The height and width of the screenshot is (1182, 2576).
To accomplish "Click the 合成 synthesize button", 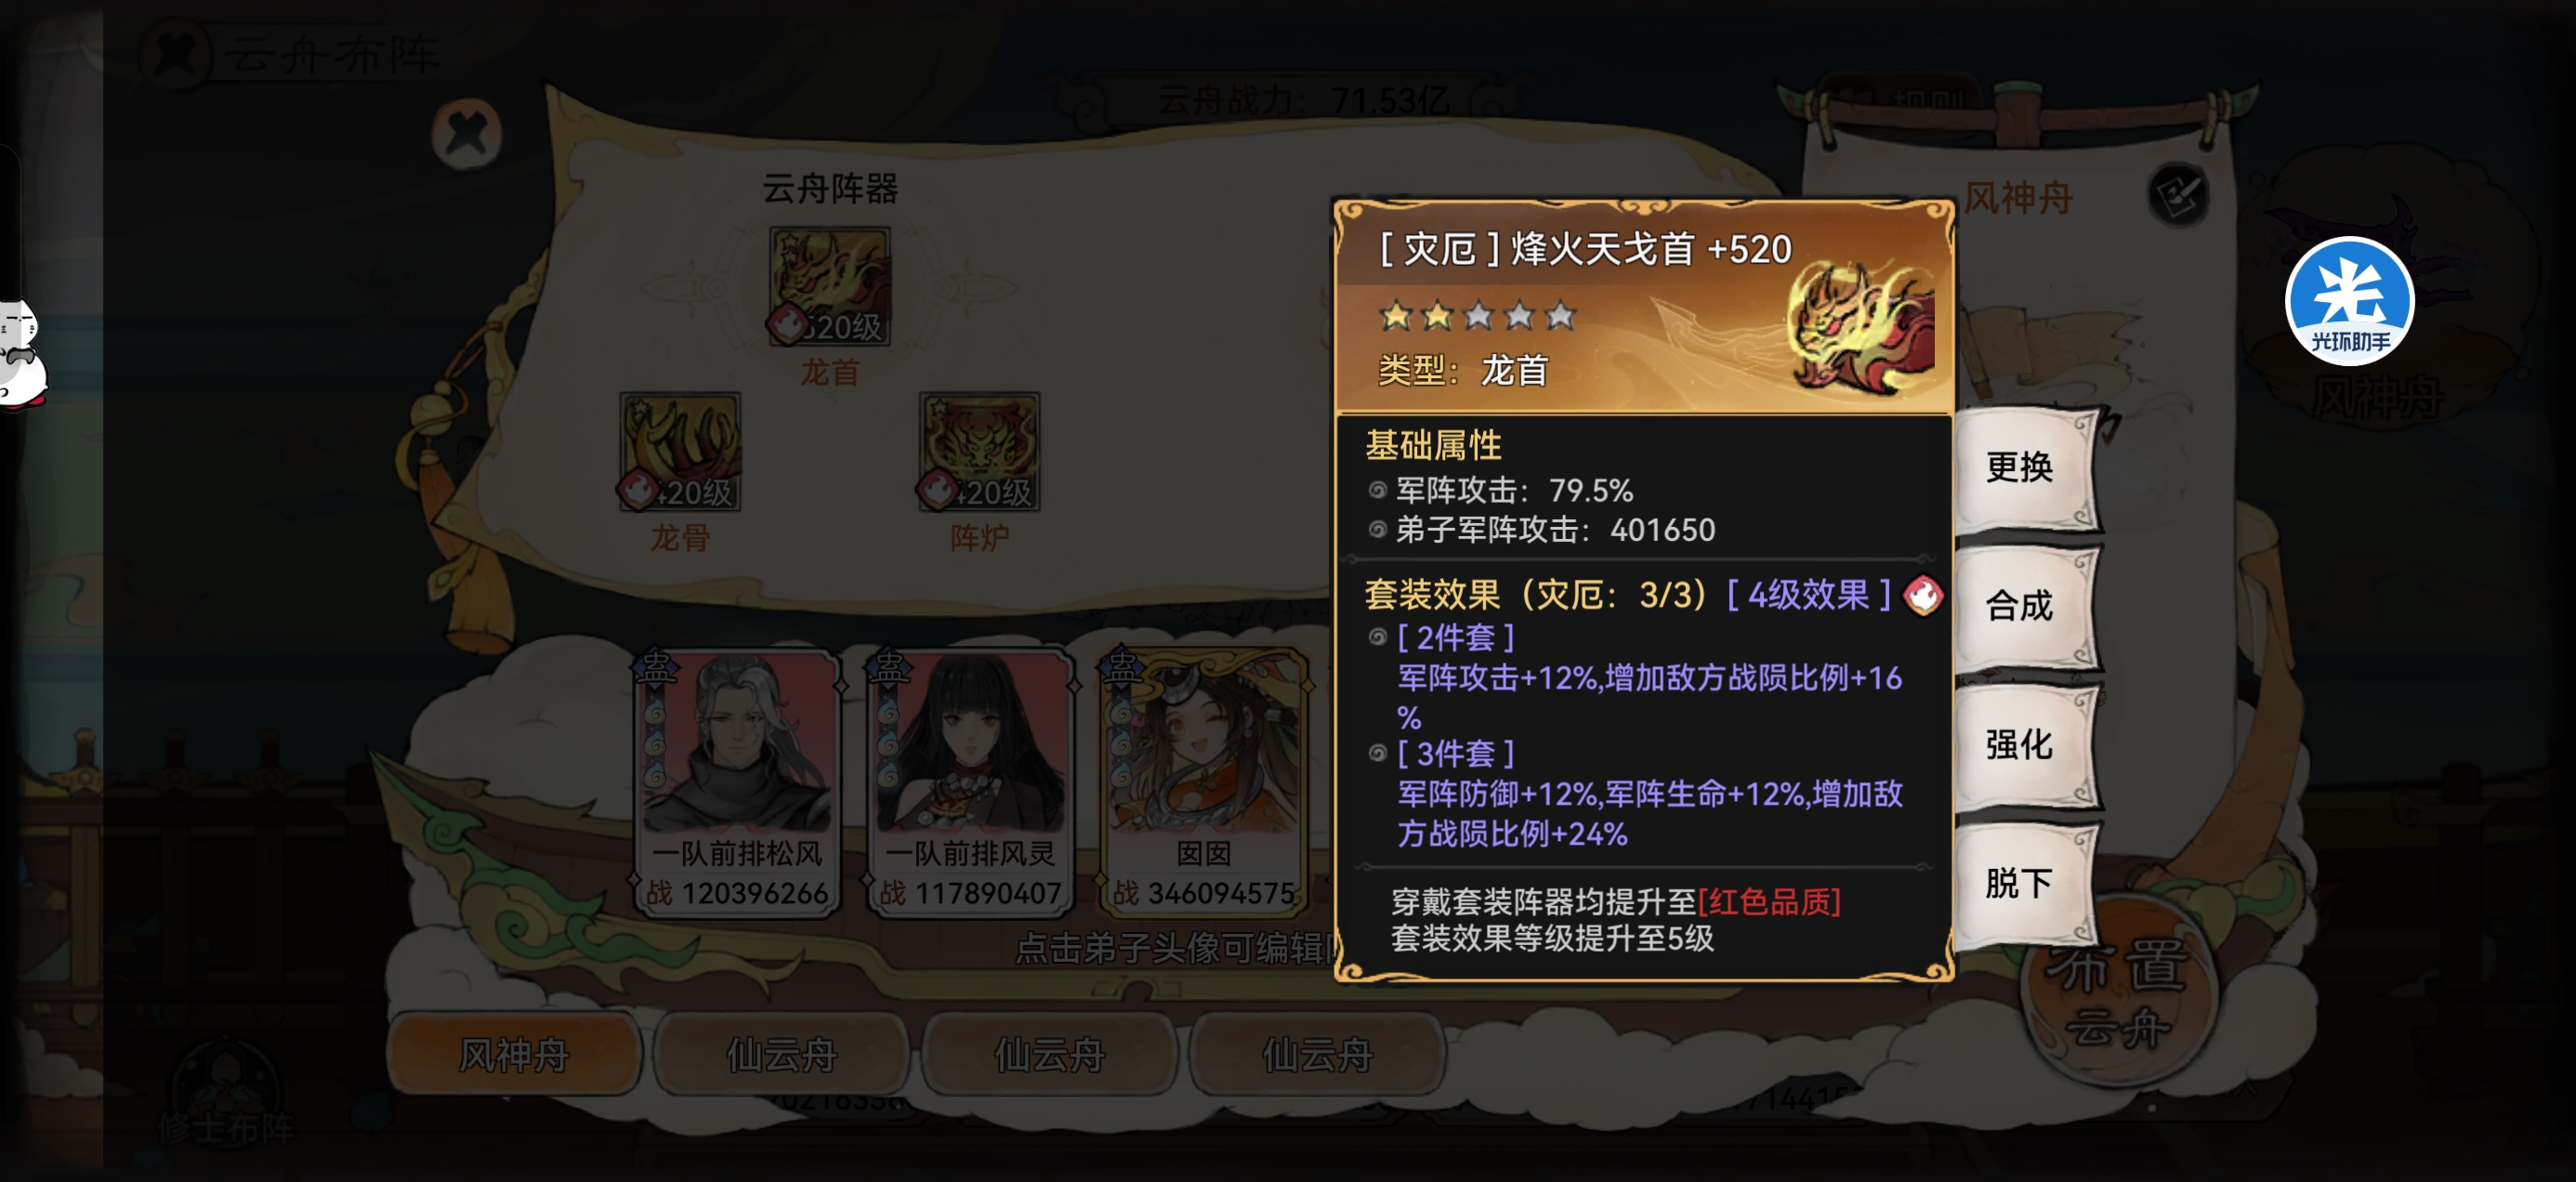I will tap(2022, 606).
